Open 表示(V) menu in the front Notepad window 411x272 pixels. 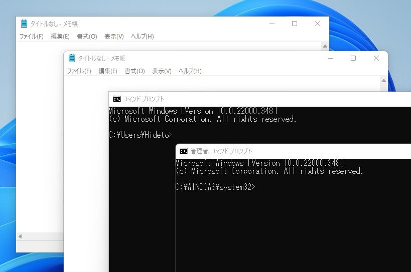coord(162,71)
